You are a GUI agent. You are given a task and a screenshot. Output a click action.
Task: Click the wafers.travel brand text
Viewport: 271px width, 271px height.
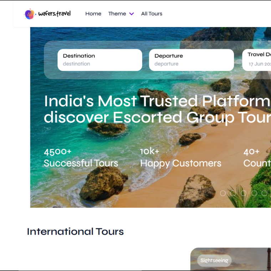pyautogui.click(x=55, y=14)
